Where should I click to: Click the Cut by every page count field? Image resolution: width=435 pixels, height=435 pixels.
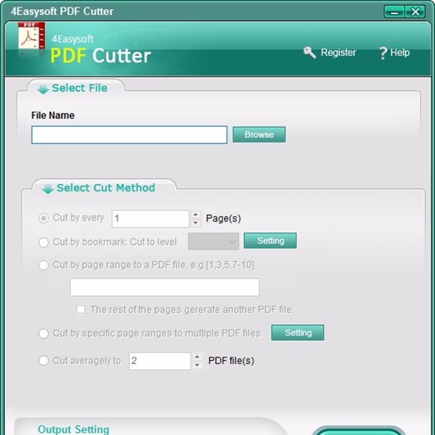coord(150,219)
